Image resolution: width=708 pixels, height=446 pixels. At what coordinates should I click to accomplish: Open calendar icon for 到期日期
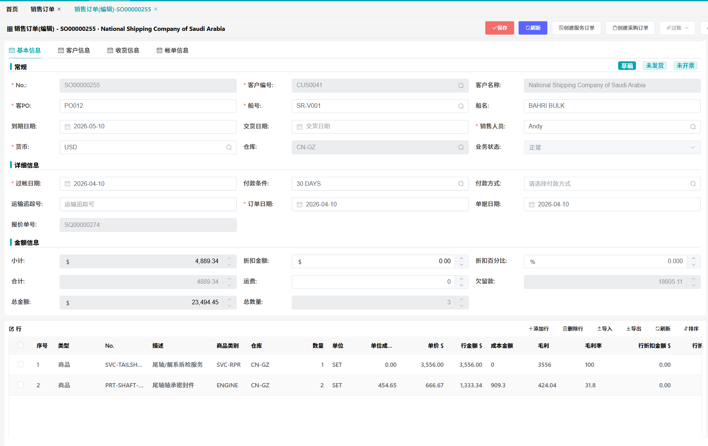click(67, 127)
